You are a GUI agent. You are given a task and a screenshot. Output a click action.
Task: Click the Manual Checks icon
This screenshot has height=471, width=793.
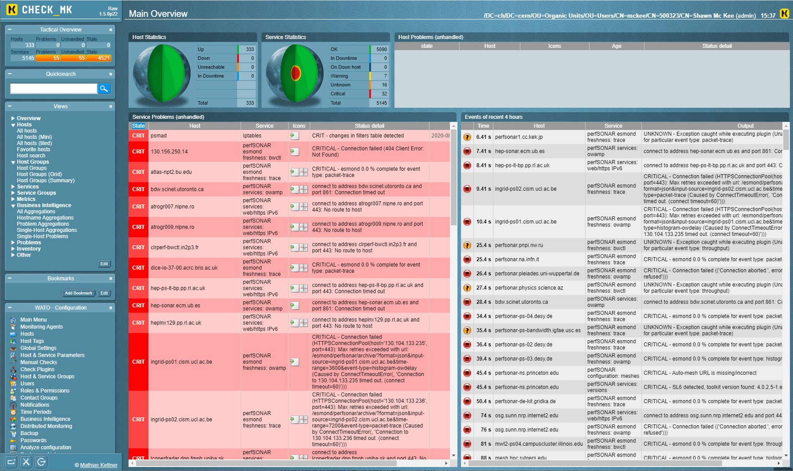click(x=13, y=362)
